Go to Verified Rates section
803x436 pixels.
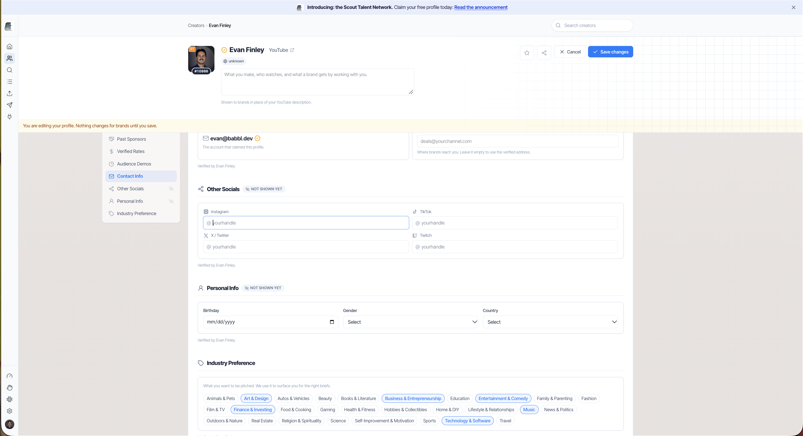141,151
